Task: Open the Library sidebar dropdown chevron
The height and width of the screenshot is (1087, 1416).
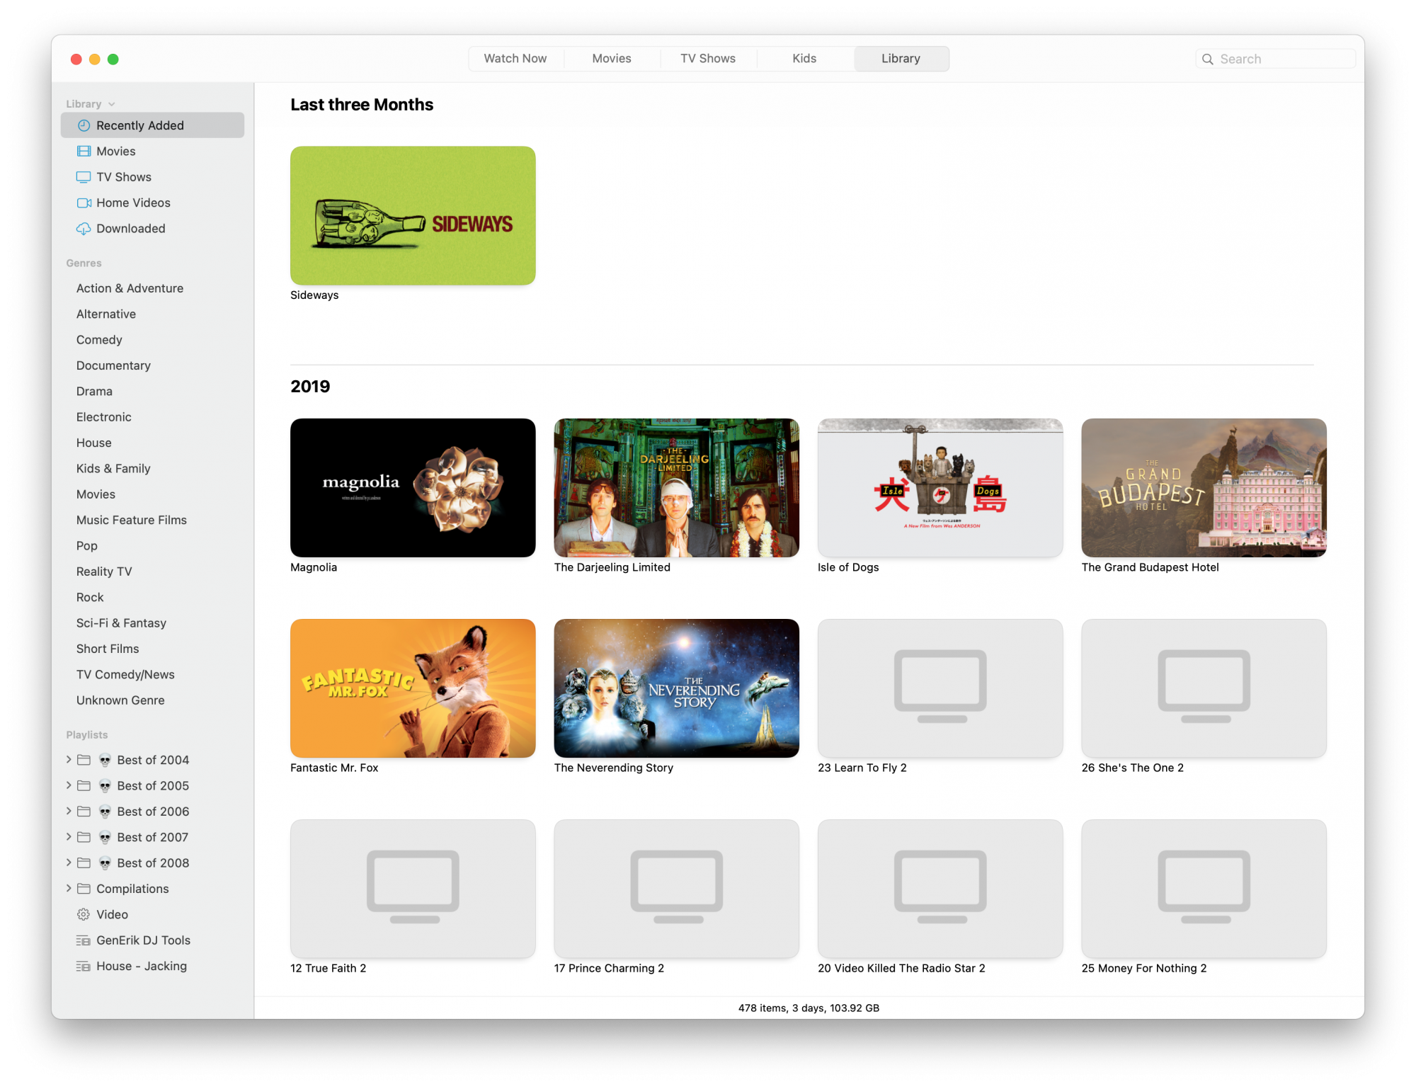Action: pos(112,104)
